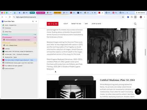This screenshot has width=147, height=110.
Task: Select the Device Activation row
Action: coord(19,68)
